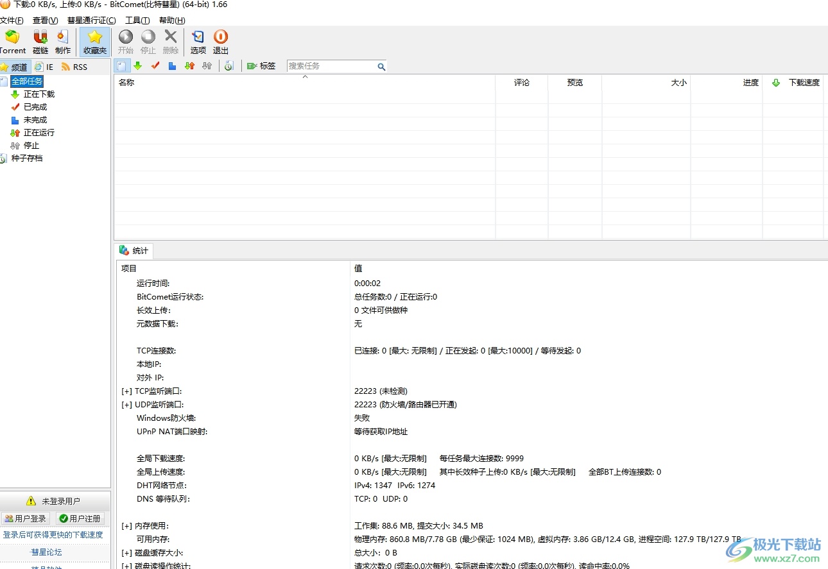
Task: Sort by the 下载速度 column header
Action: [793, 82]
